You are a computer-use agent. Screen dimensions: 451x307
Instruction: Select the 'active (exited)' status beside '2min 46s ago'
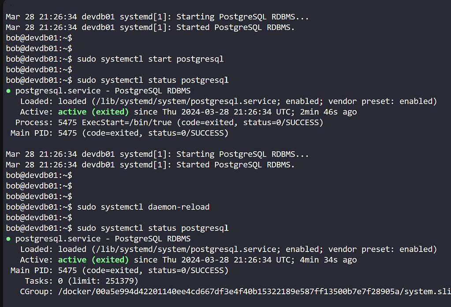click(93, 112)
